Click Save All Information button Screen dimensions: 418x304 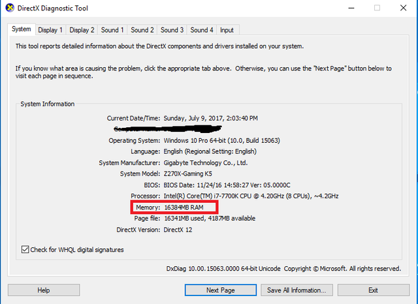(296, 290)
